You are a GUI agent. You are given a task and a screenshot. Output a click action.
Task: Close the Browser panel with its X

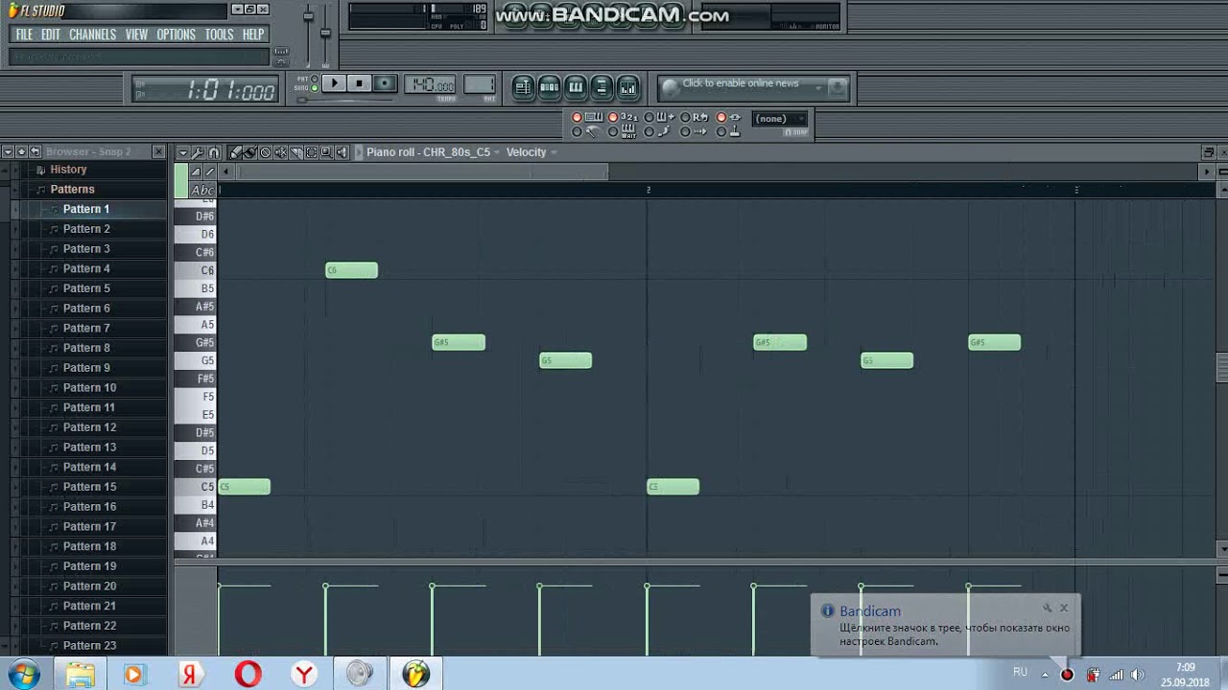[x=158, y=151]
